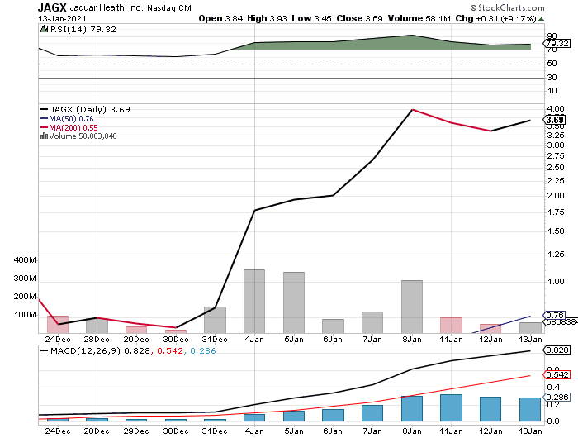Image resolution: width=578 pixels, height=438 pixels.
Task: Click the 7Jan date label under the MACD panel
Action: point(372,431)
